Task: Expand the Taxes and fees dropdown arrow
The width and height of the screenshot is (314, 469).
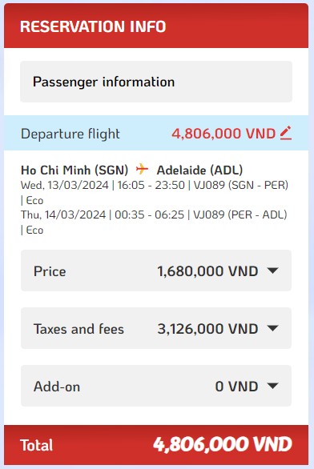Action: [272, 328]
